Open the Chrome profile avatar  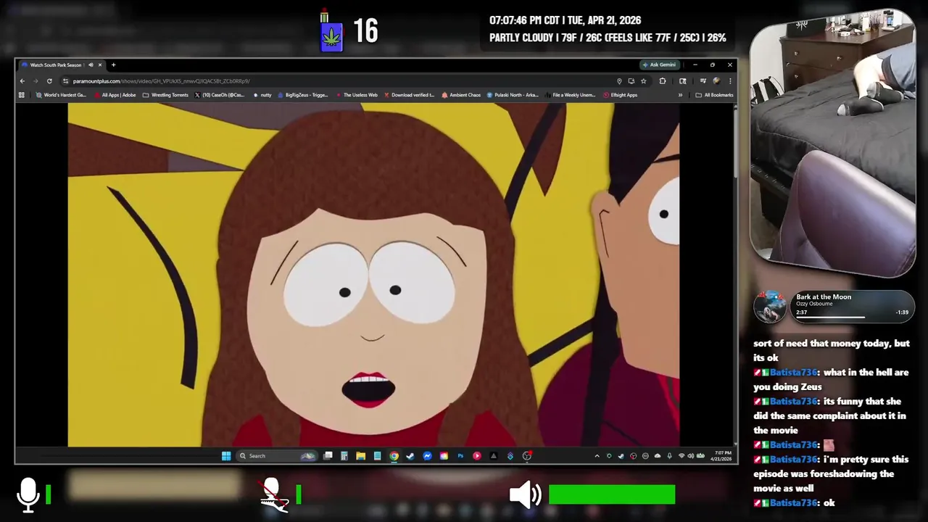click(x=716, y=81)
